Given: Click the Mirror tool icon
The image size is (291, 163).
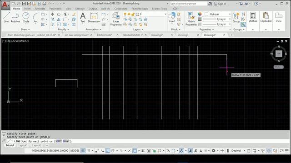Looking at the screenshot, I should [59, 19].
